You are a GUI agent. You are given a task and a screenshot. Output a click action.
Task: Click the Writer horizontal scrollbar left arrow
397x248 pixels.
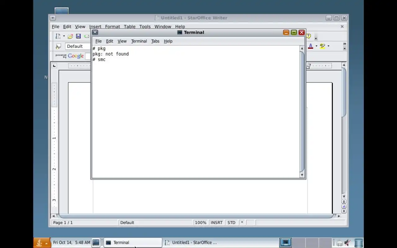pyautogui.click(x=53, y=216)
